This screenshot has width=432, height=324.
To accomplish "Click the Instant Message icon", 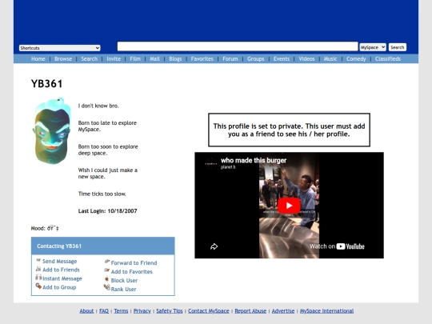I will tap(38, 277).
